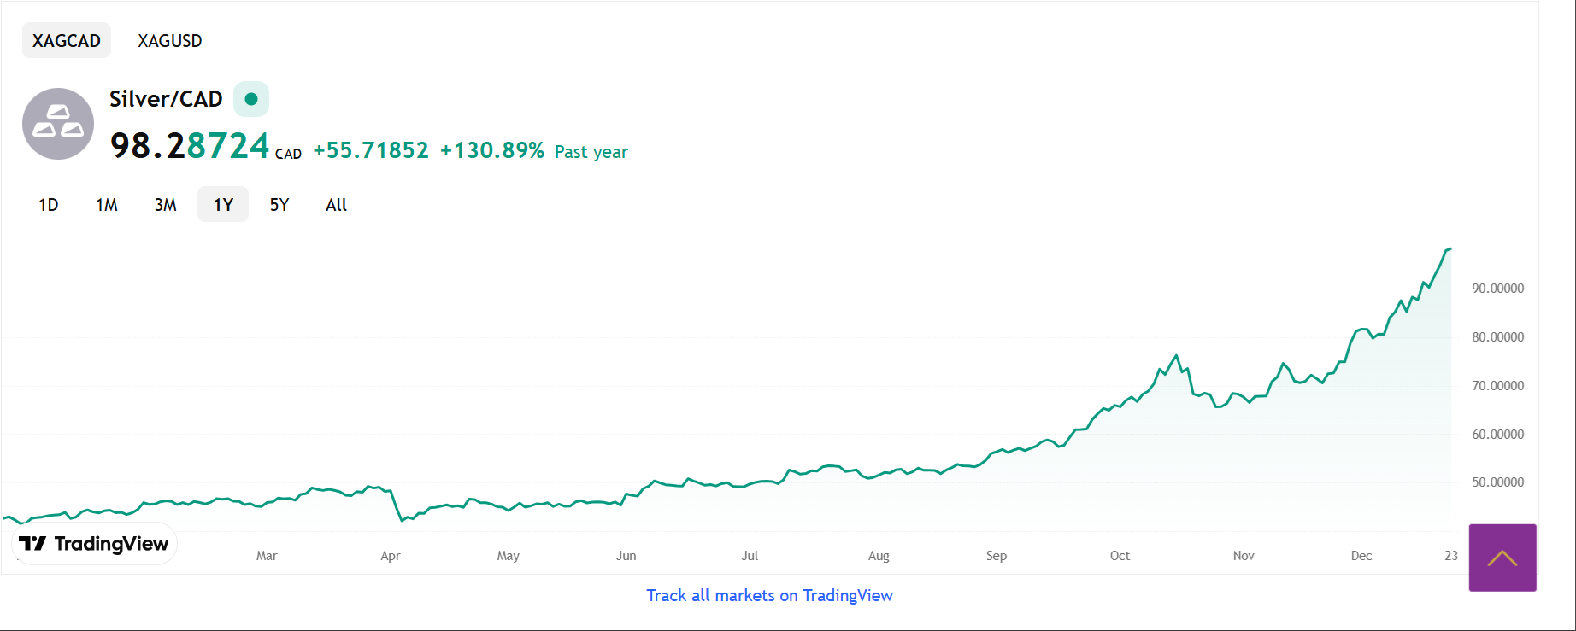Select the 1Y time range

223,205
